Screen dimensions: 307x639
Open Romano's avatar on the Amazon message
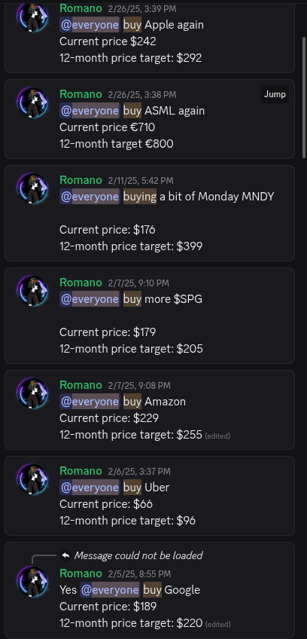32,393
